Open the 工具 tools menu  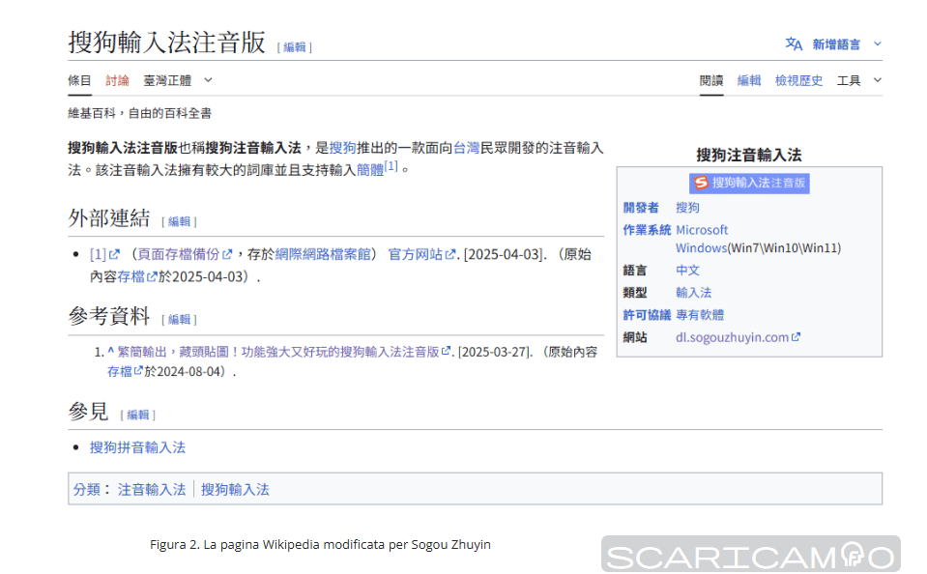(849, 80)
